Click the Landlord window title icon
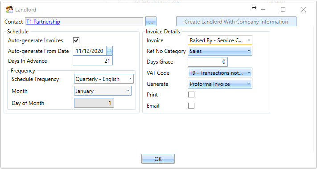This screenshot has width=317, height=169. point(9,10)
